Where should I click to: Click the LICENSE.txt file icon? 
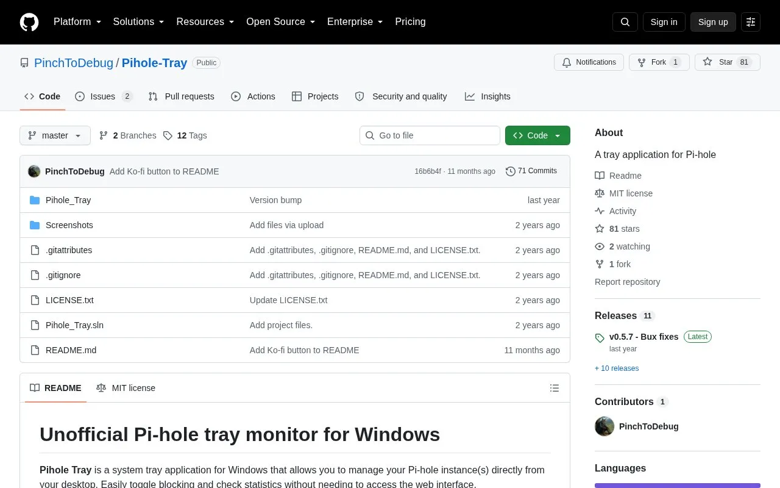(x=35, y=300)
